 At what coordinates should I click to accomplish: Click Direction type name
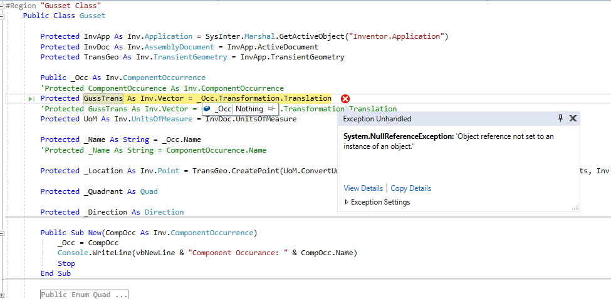pyautogui.click(x=164, y=212)
